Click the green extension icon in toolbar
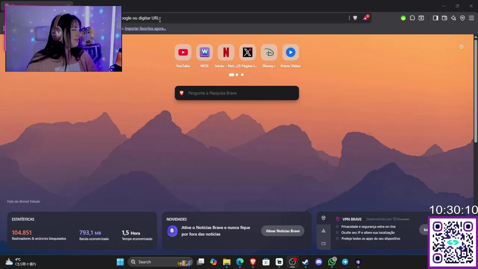Viewport: 478px width, 269px height. (x=403, y=18)
